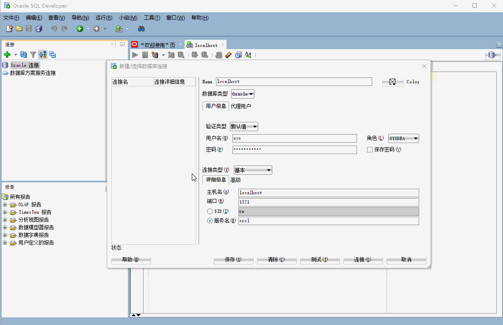Open the 帮助(H) menu
The image size is (503, 325).
200,18
